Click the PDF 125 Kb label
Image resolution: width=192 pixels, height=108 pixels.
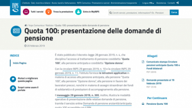click(x=151, y=87)
